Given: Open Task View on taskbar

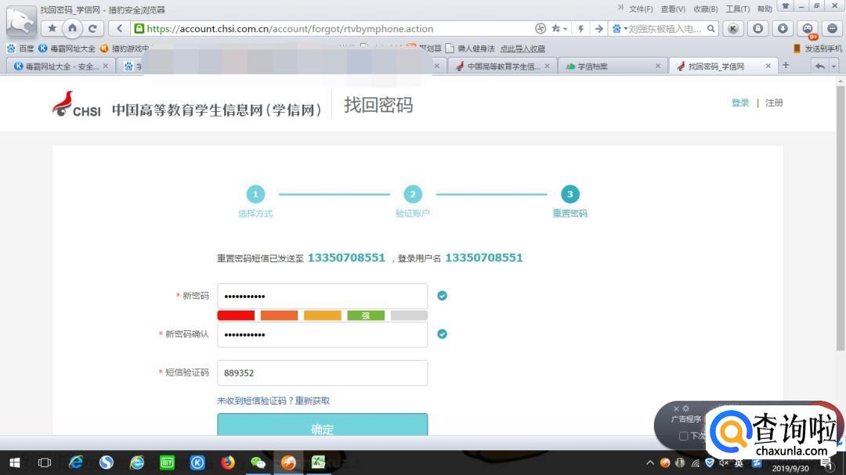Looking at the screenshot, I should (44, 462).
